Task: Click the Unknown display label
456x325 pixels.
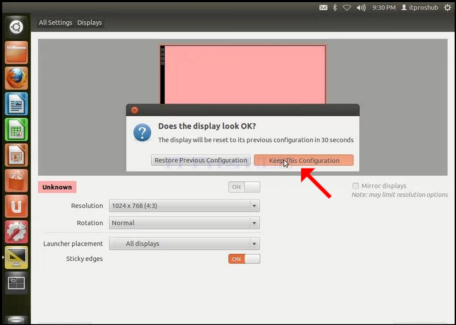Action: click(57, 187)
